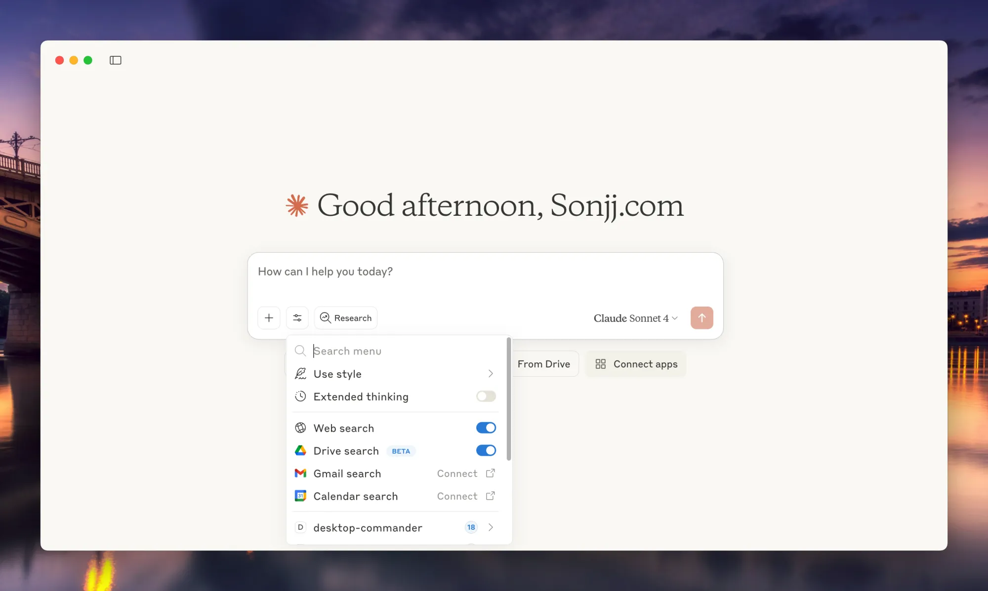Open the tools filter icon beside plus

point(297,317)
